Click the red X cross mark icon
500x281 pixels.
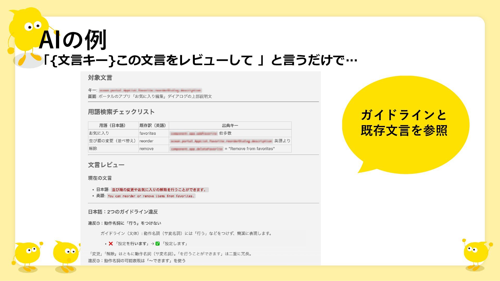[x=111, y=244]
